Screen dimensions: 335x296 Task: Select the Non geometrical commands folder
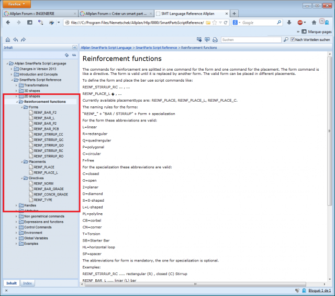[44, 216]
